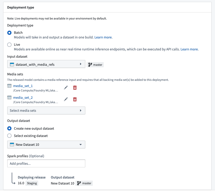215x191 pixels.
Task: Select the Live deployment radio button
Action: click(x=9, y=45)
